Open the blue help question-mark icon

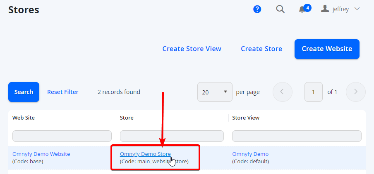coord(257,9)
